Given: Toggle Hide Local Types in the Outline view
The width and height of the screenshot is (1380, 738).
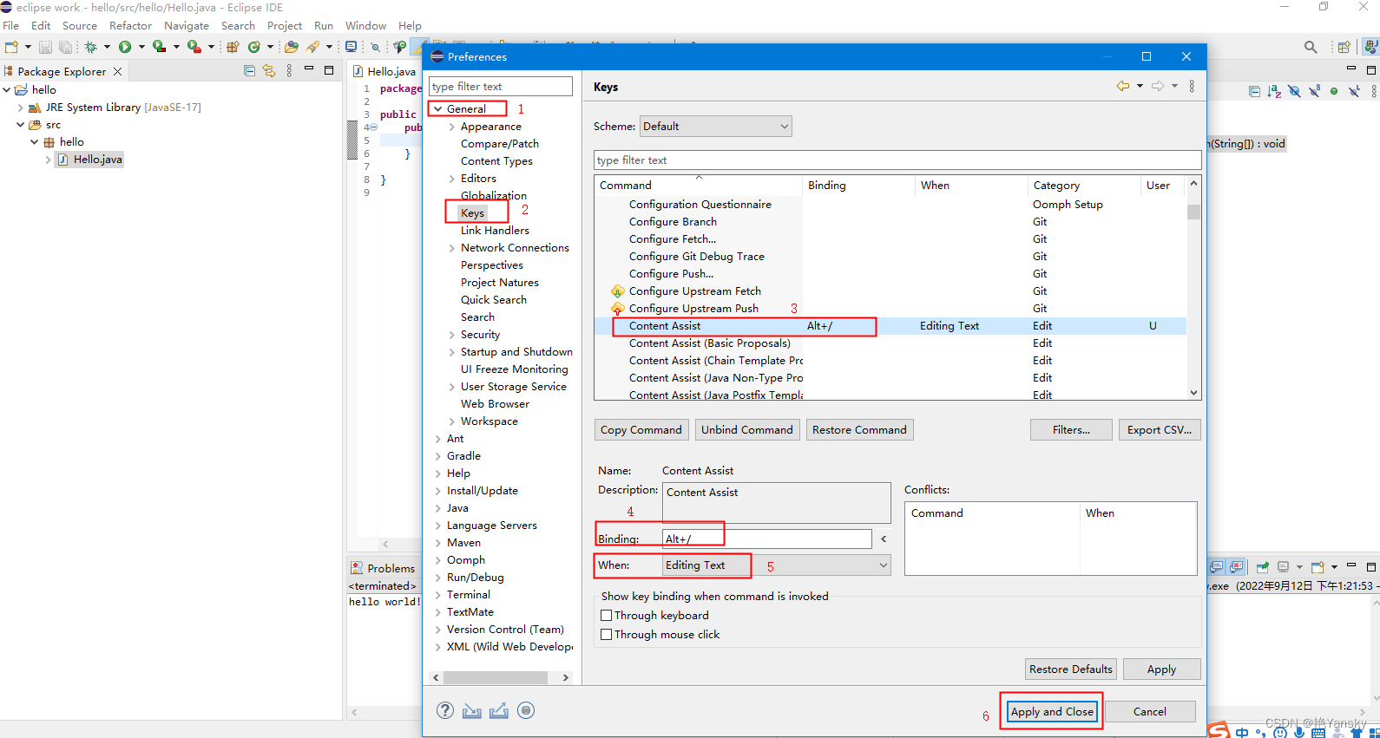Looking at the screenshot, I should [1354, 91].
